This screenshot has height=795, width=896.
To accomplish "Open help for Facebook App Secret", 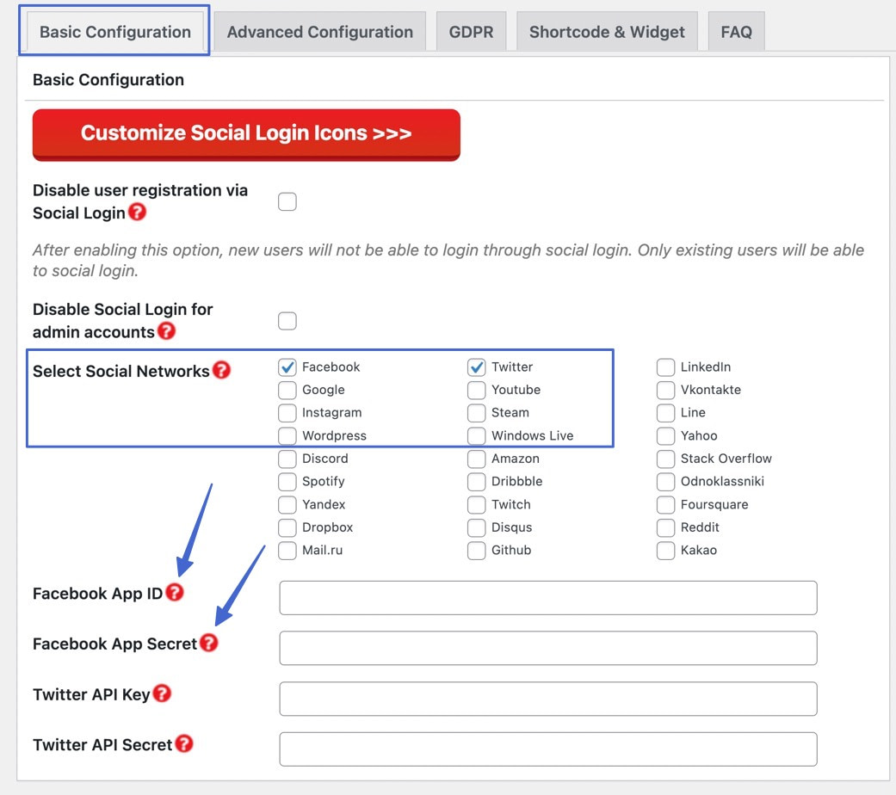I will (x=210, y=643).
